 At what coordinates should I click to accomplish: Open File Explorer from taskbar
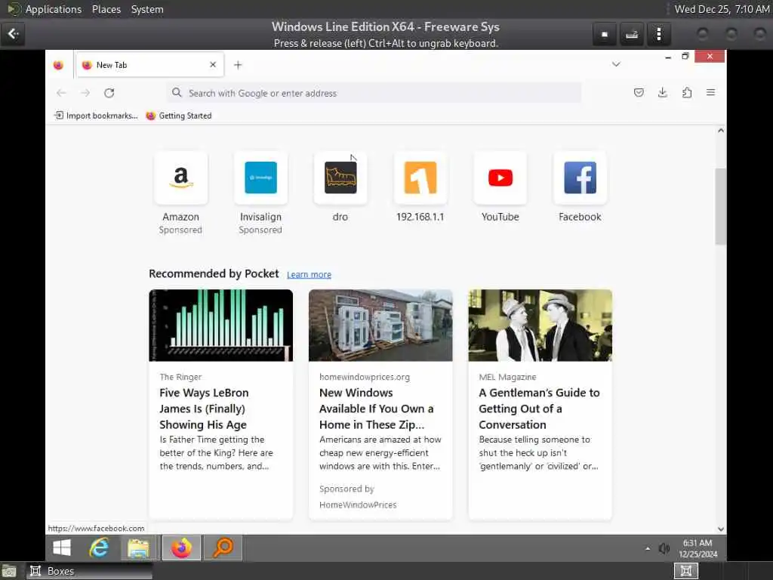pos(139,548)
